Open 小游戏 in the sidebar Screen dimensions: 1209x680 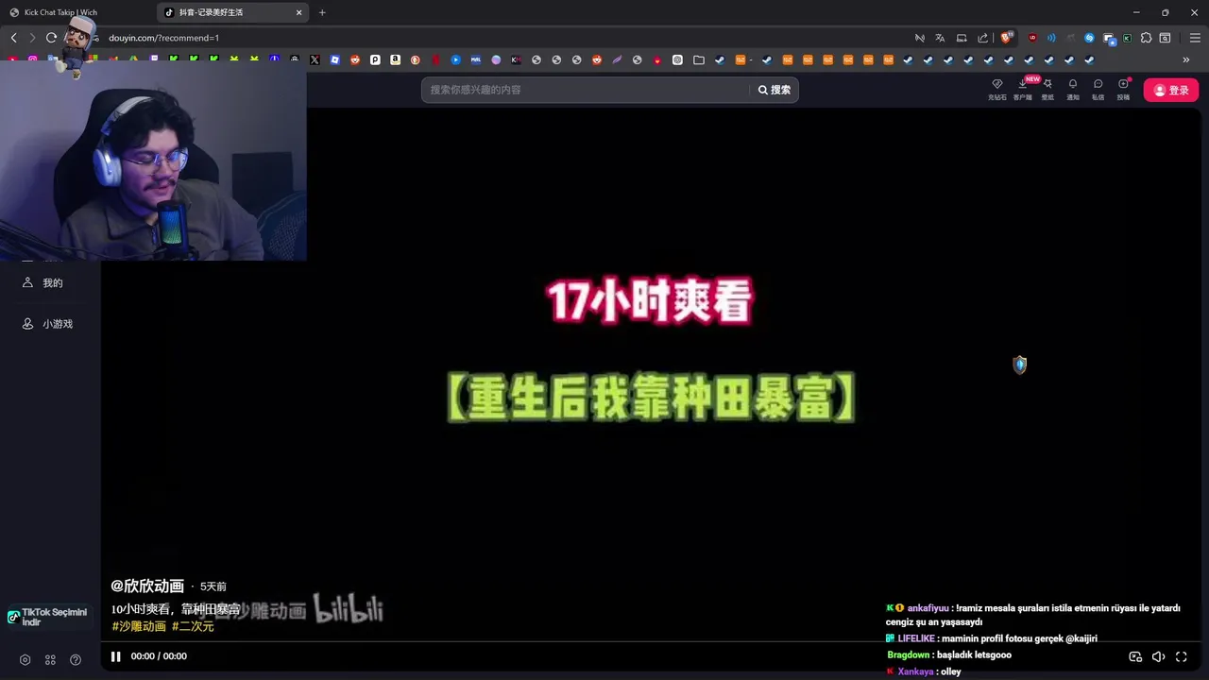point(47,324)
